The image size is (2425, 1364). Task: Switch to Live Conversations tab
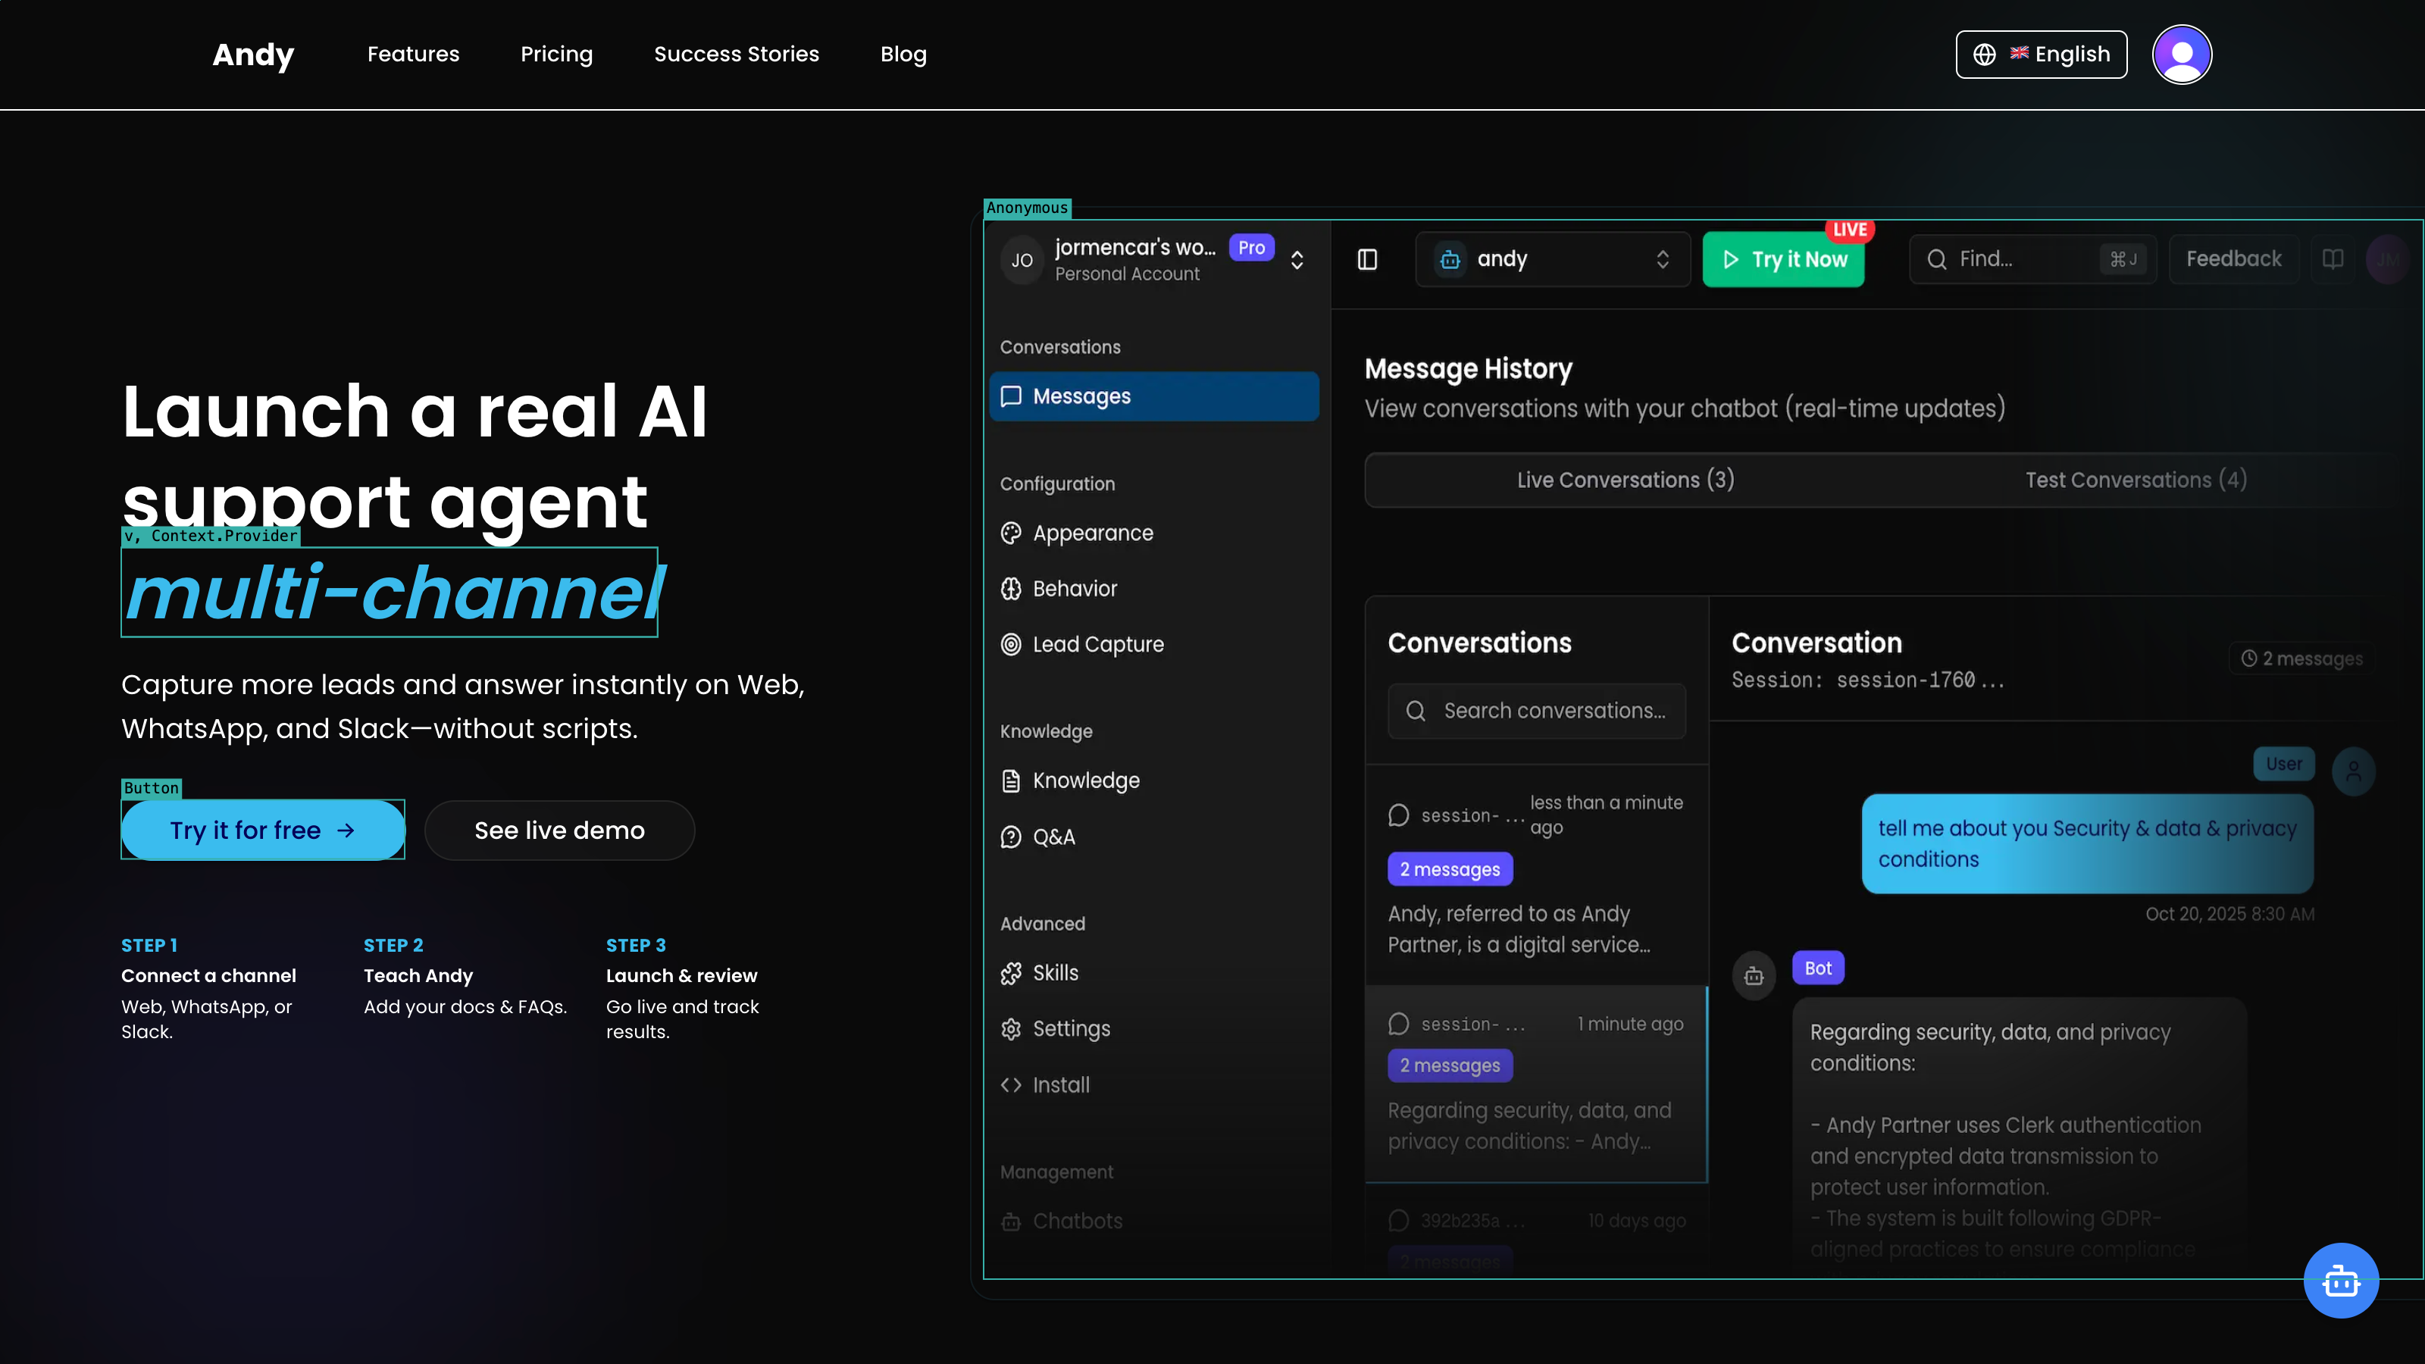[x=1625, y=480]
